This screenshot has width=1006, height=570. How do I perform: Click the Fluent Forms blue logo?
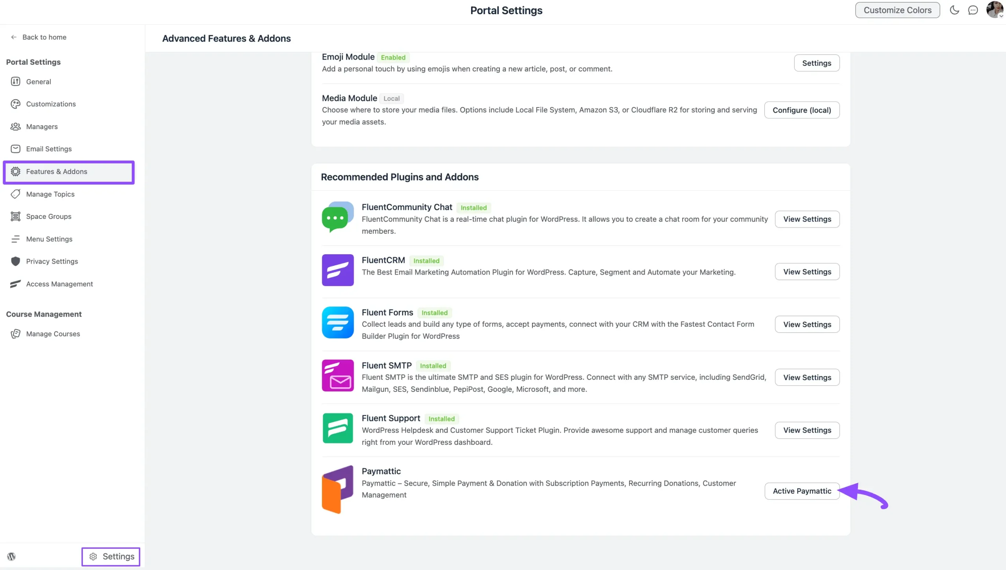[x=338, y=322]
